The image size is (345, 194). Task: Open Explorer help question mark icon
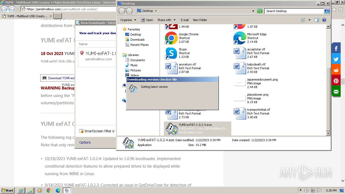click(324, 20)
